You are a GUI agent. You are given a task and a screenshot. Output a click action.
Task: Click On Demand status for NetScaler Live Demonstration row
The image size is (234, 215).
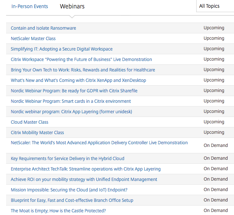pyautogui.click(x=216, y=145)
